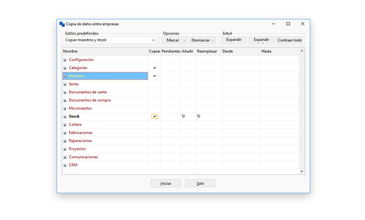Open the Estilos predefinidos combo box
Image resolution: width=365 pixels, height=220 pixels.
click(x=110, y=40)
